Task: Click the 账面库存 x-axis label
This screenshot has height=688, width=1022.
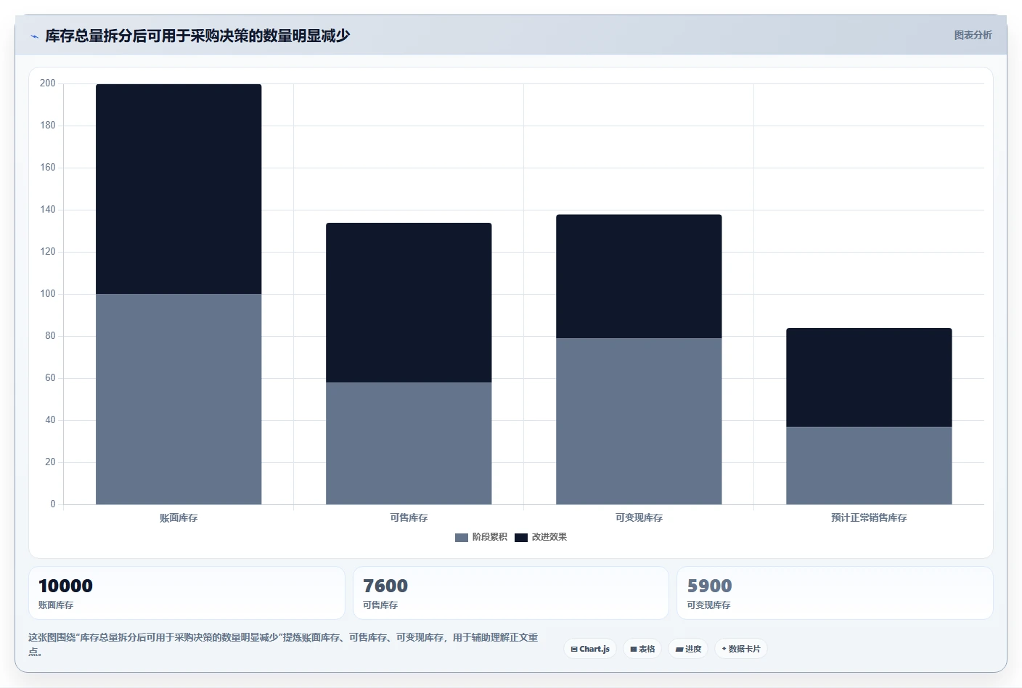Action: click(x=179, y=518)
